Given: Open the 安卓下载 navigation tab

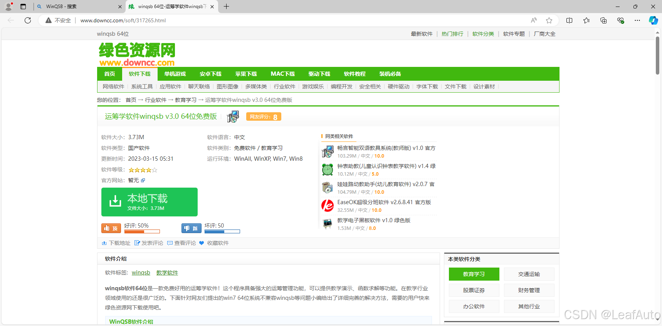Looking at the screenshot, I should [211, 74].
